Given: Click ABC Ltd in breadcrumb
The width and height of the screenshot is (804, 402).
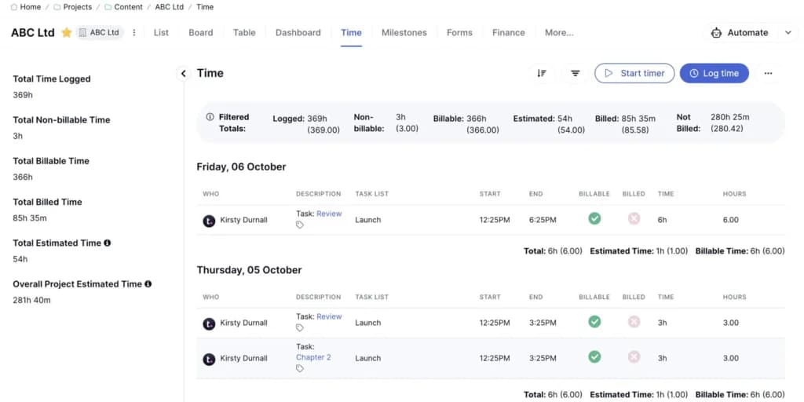Looking at the screenshot, I should pyautogui.click(x=169, y=7).
